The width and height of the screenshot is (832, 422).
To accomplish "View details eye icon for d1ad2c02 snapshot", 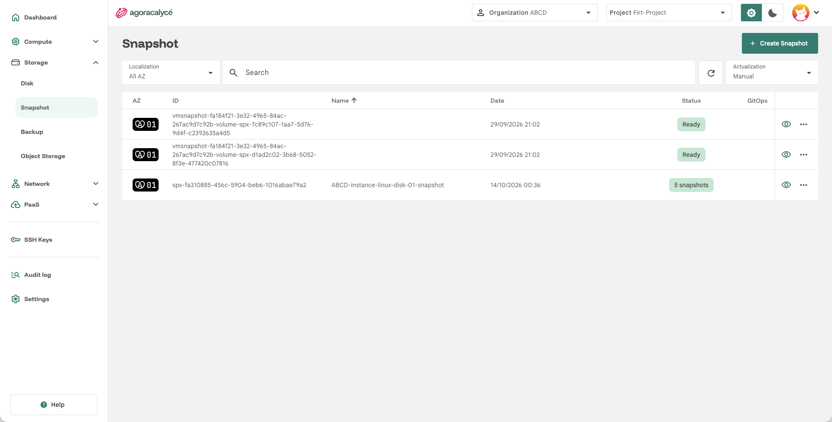I will (x=786, y=155).
